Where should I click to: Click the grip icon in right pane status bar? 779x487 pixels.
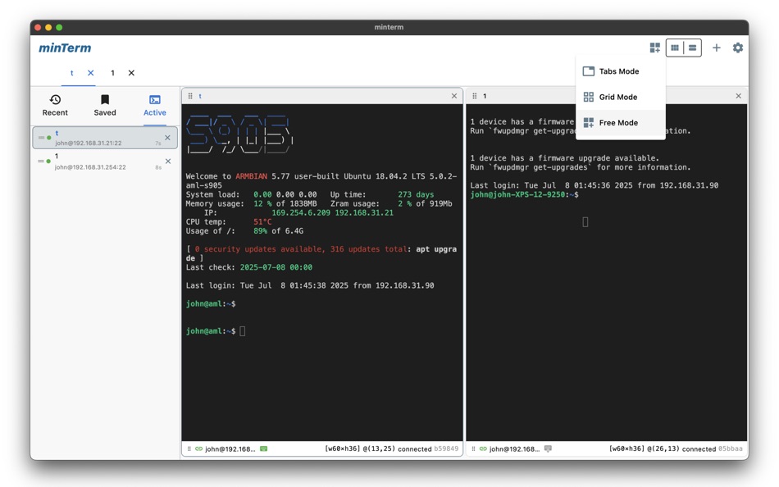(x=473, y=448)
